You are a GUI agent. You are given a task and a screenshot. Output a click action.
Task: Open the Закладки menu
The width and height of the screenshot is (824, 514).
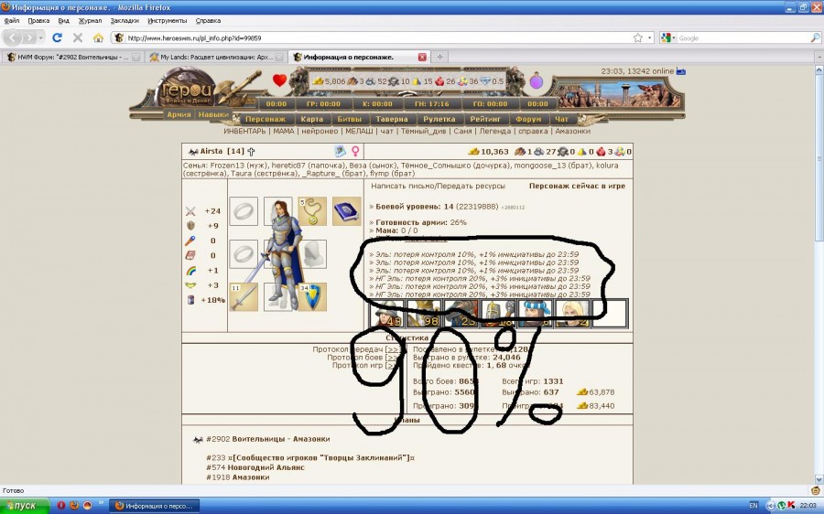[x=125, y=20]
